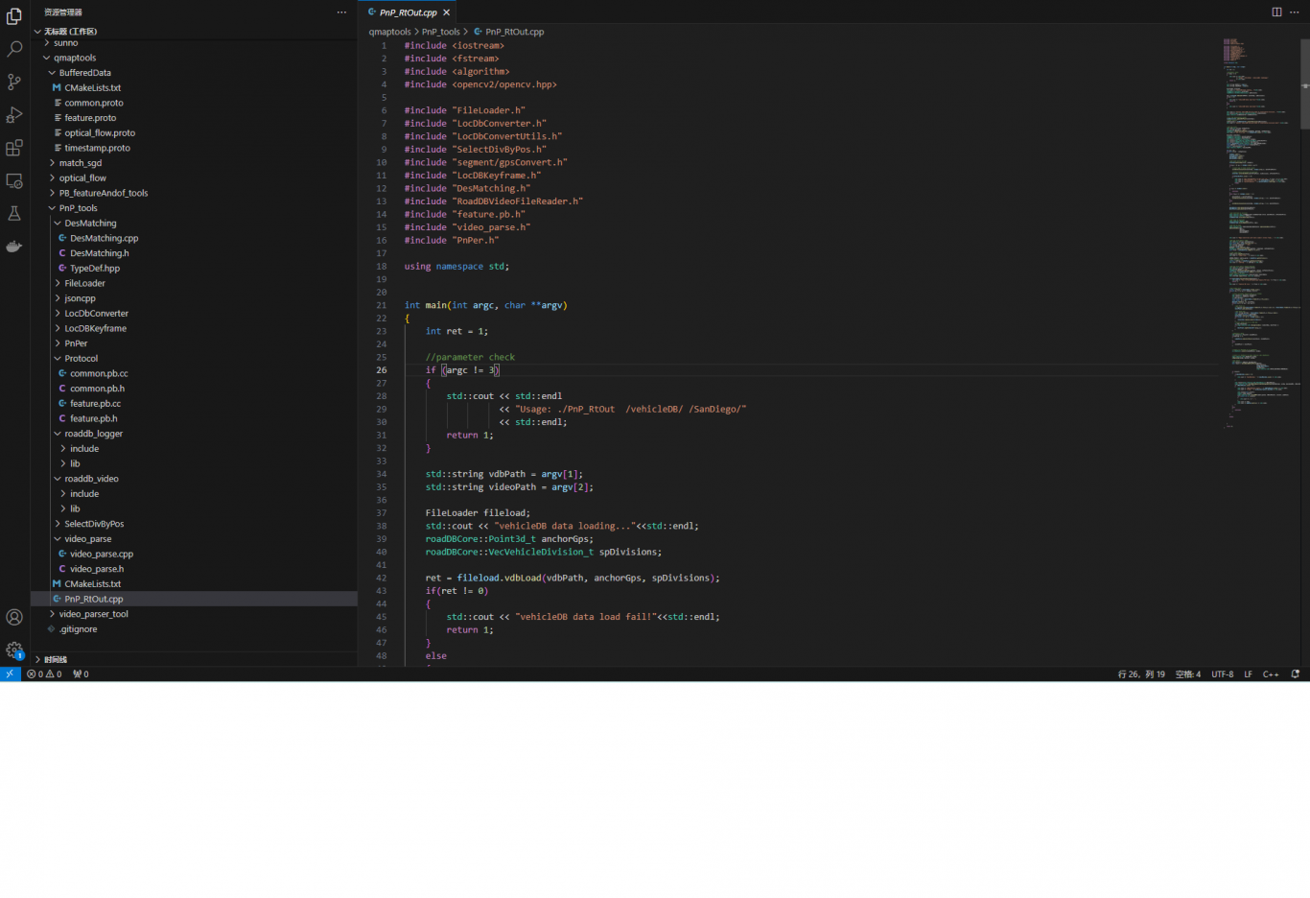The image size is (1310, 898).
Task: Change indentation via spaces: 4 status item
Action: pyautogui.click(x=1188, y=674)
